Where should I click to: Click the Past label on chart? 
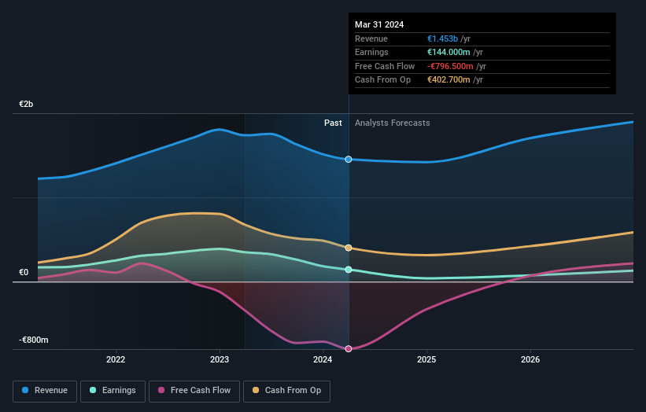[333, 123]
